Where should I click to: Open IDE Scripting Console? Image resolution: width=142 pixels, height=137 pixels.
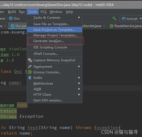pos(55,47)
